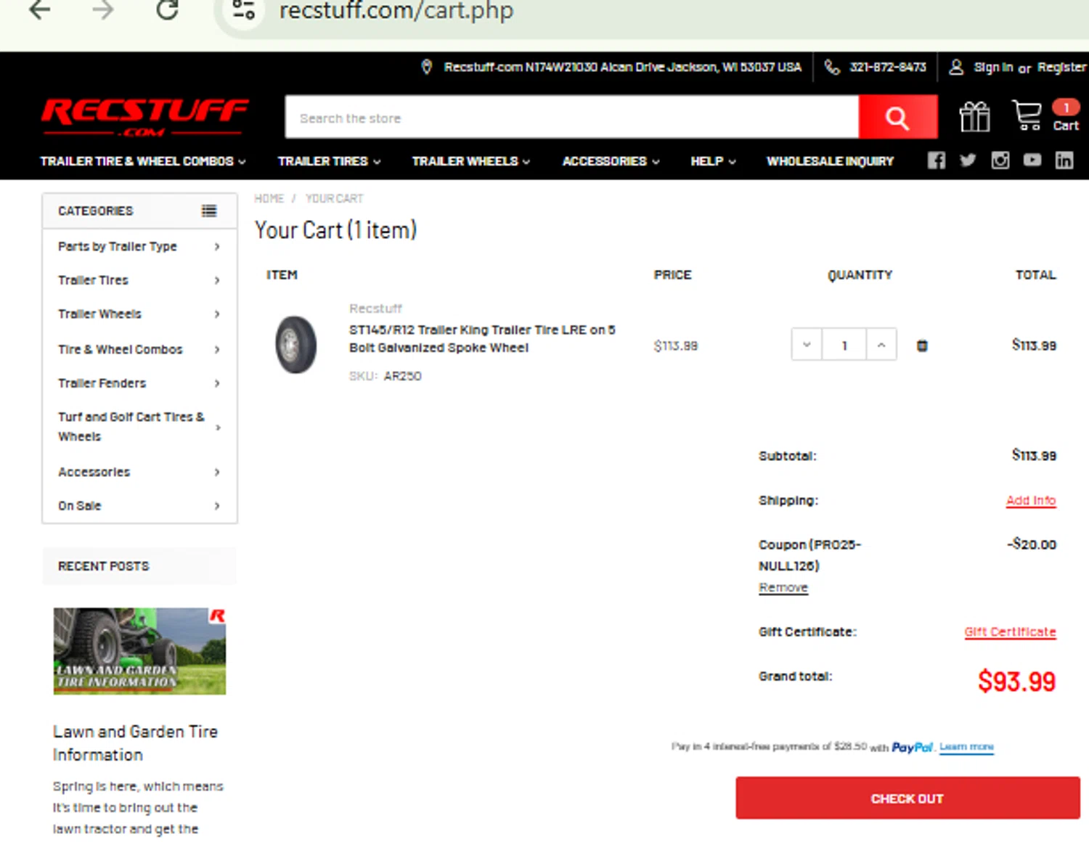The image size is (1089, 842).
Task: Visit the Twitter page icon
Action: point(968,160)
